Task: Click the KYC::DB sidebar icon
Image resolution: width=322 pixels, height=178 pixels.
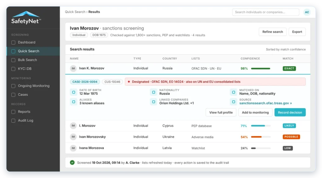Action: [13, 69]
